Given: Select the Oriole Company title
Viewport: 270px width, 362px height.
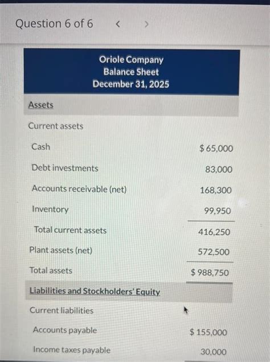Looking at the screenshot, I should tap(131, 60).
